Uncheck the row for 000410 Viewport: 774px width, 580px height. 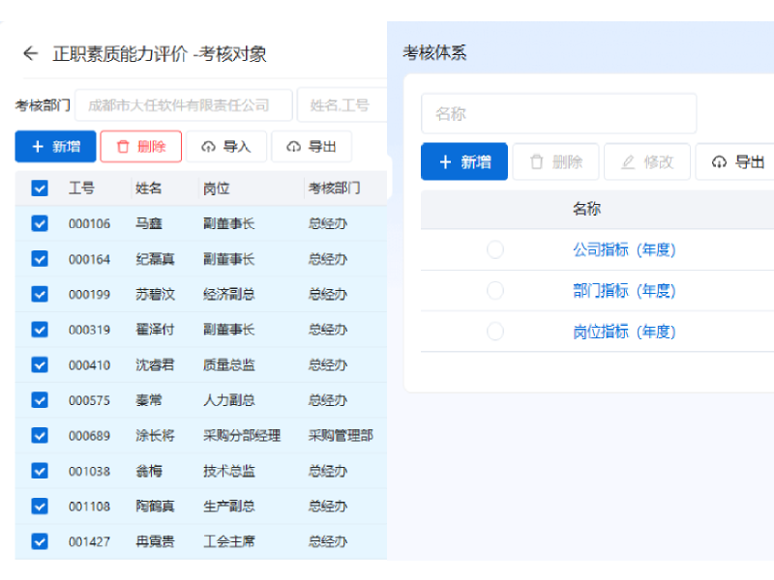click(x=40, y=365)
